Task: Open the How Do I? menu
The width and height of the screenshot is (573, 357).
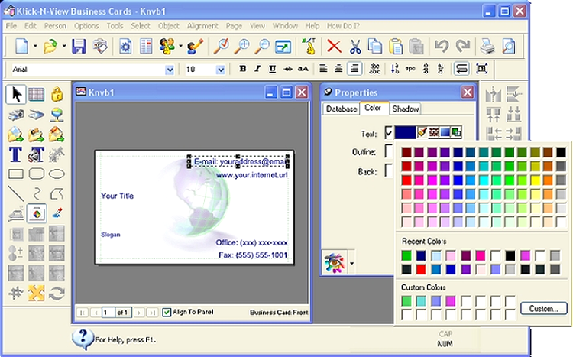Action: (343, 26)
